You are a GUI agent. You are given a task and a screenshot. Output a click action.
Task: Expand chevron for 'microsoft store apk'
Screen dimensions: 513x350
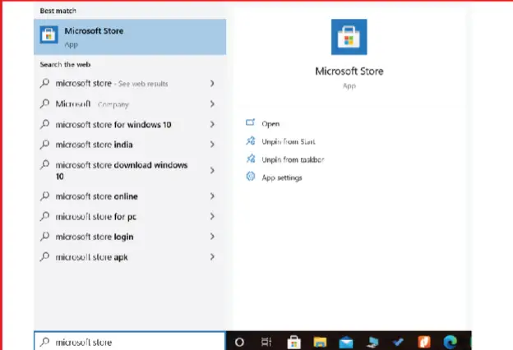(212, 257)
